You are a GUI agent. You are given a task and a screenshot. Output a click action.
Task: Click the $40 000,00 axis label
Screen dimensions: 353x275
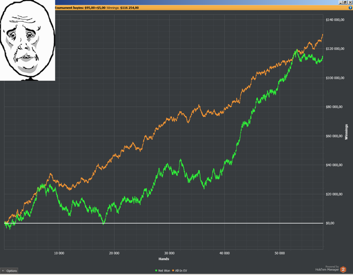[334, 165]
